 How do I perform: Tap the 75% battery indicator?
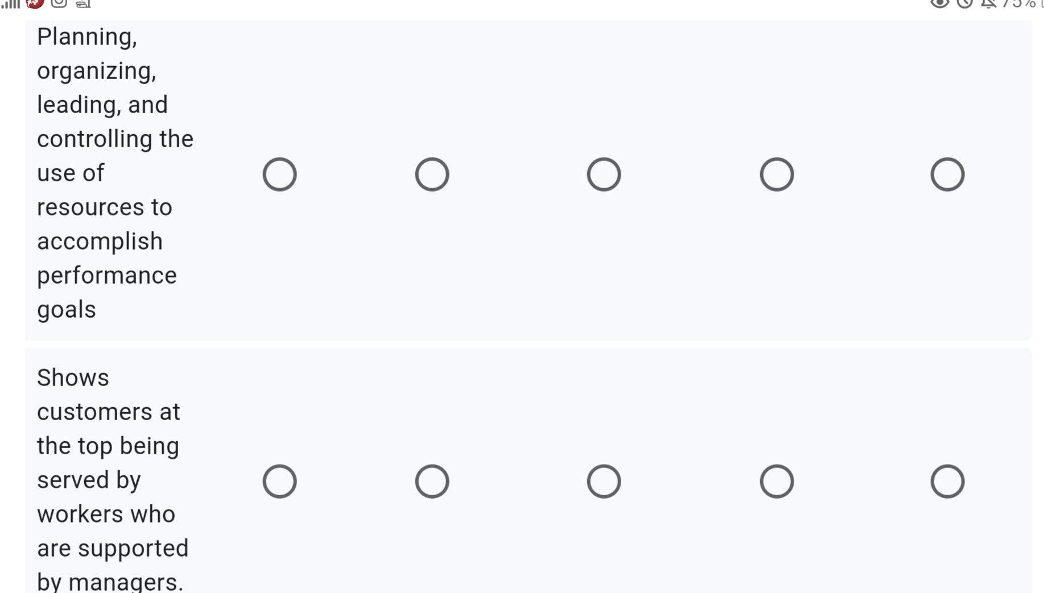(1020, 4)
